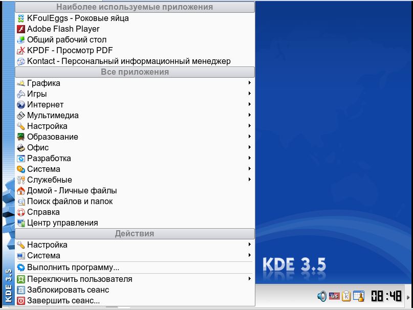The height and width of the screenshot is (310, 413).
Task: Click the Adobe Flash Player icon
Action: [x=21, y=29]
